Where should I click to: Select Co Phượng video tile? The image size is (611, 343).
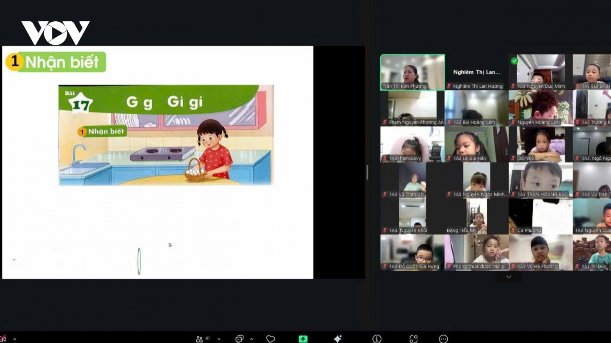point(540,216)
